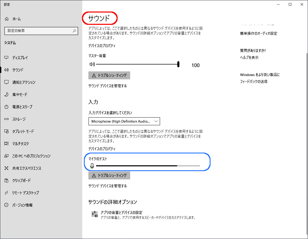The height and width of the screenshot is (239, 308).
Task: Click the システム sidebar heading
Action: 10,43
